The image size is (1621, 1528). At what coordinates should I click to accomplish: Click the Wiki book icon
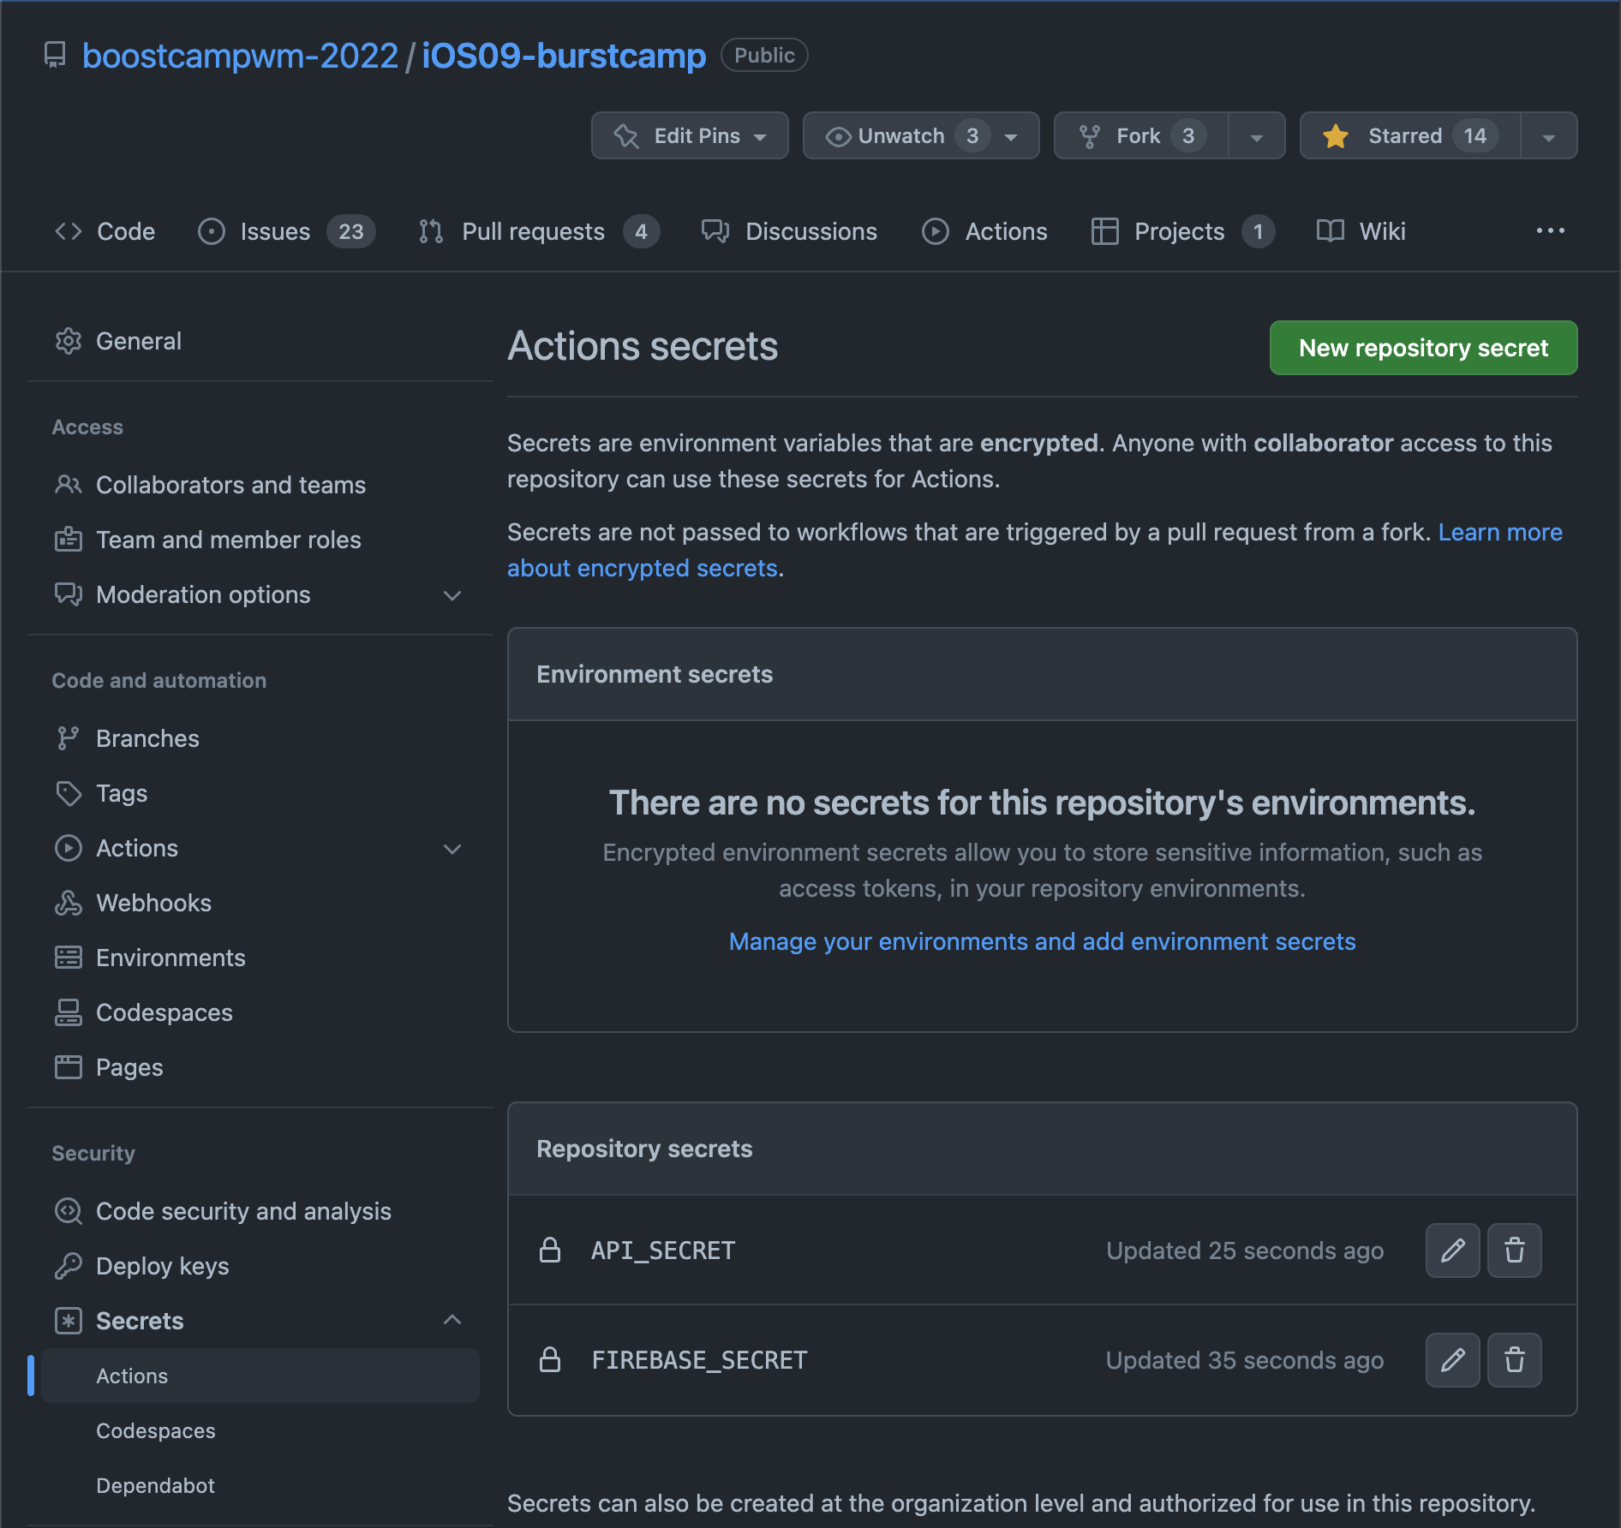(x=1331, y=231)
